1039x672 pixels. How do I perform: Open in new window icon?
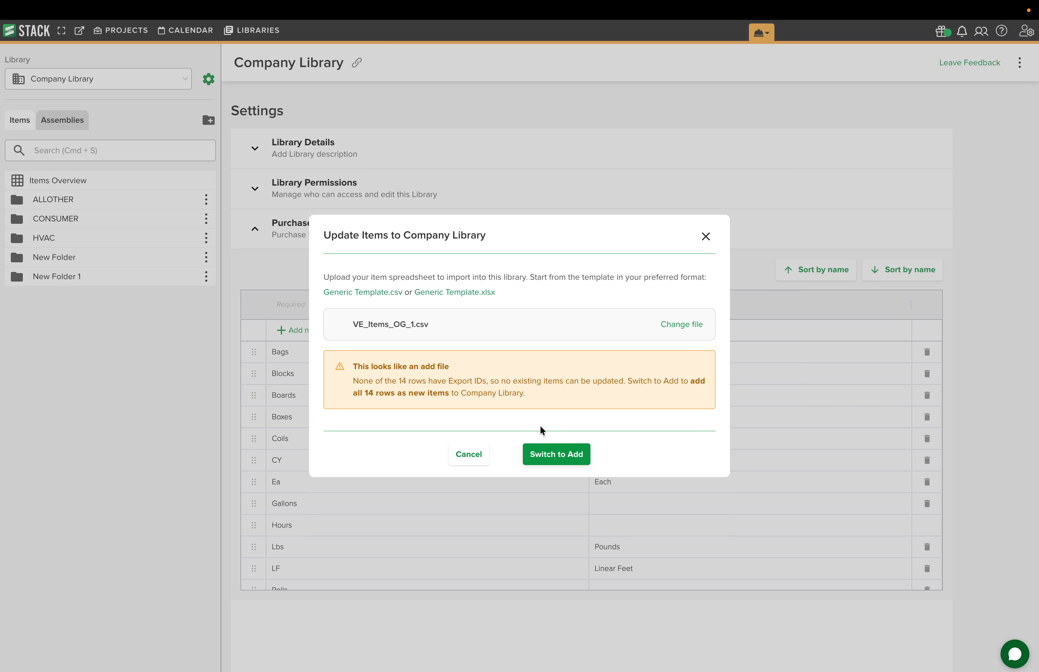click(79, 31)
